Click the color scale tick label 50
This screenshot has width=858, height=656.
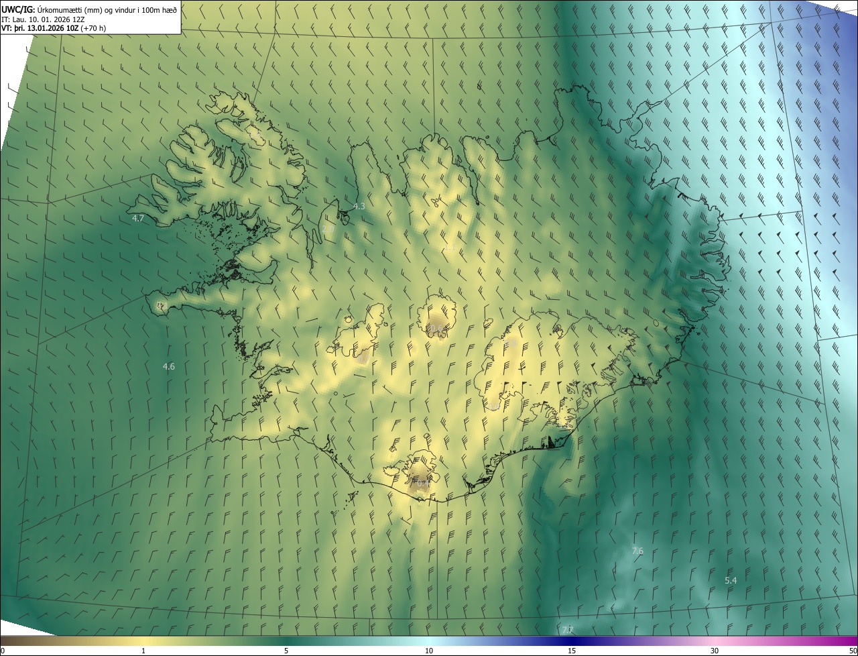pos(853,651)
